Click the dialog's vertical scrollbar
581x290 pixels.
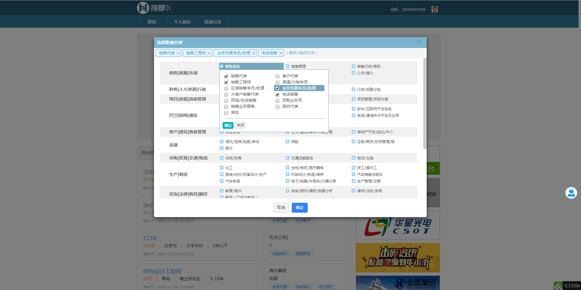point(425,104)
